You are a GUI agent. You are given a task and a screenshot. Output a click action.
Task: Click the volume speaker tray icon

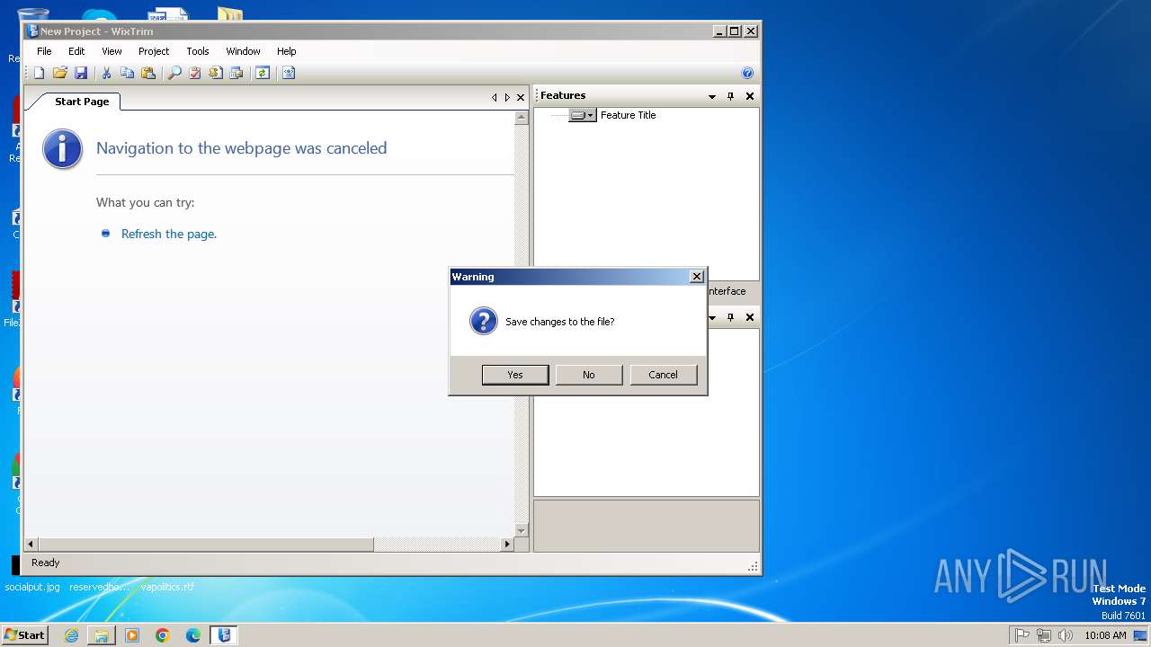(x=1066, y=635)
